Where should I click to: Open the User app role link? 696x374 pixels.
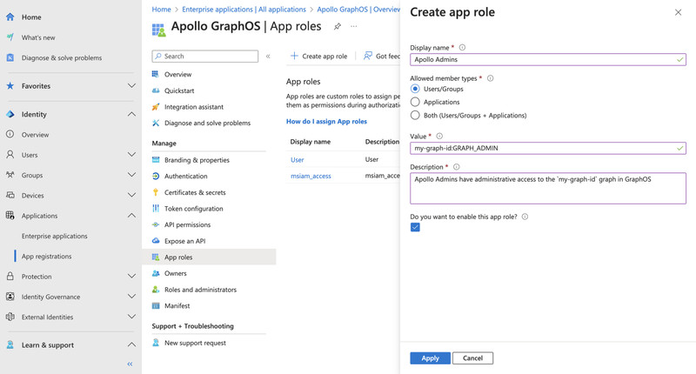[297, 160]
